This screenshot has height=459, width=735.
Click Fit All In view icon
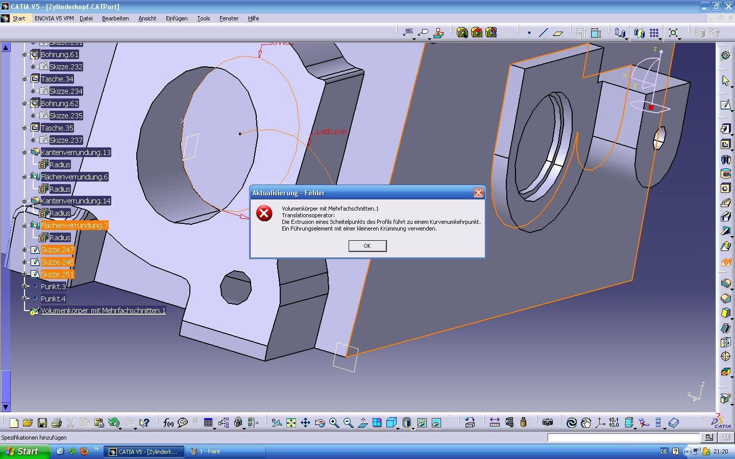[291, 423]
